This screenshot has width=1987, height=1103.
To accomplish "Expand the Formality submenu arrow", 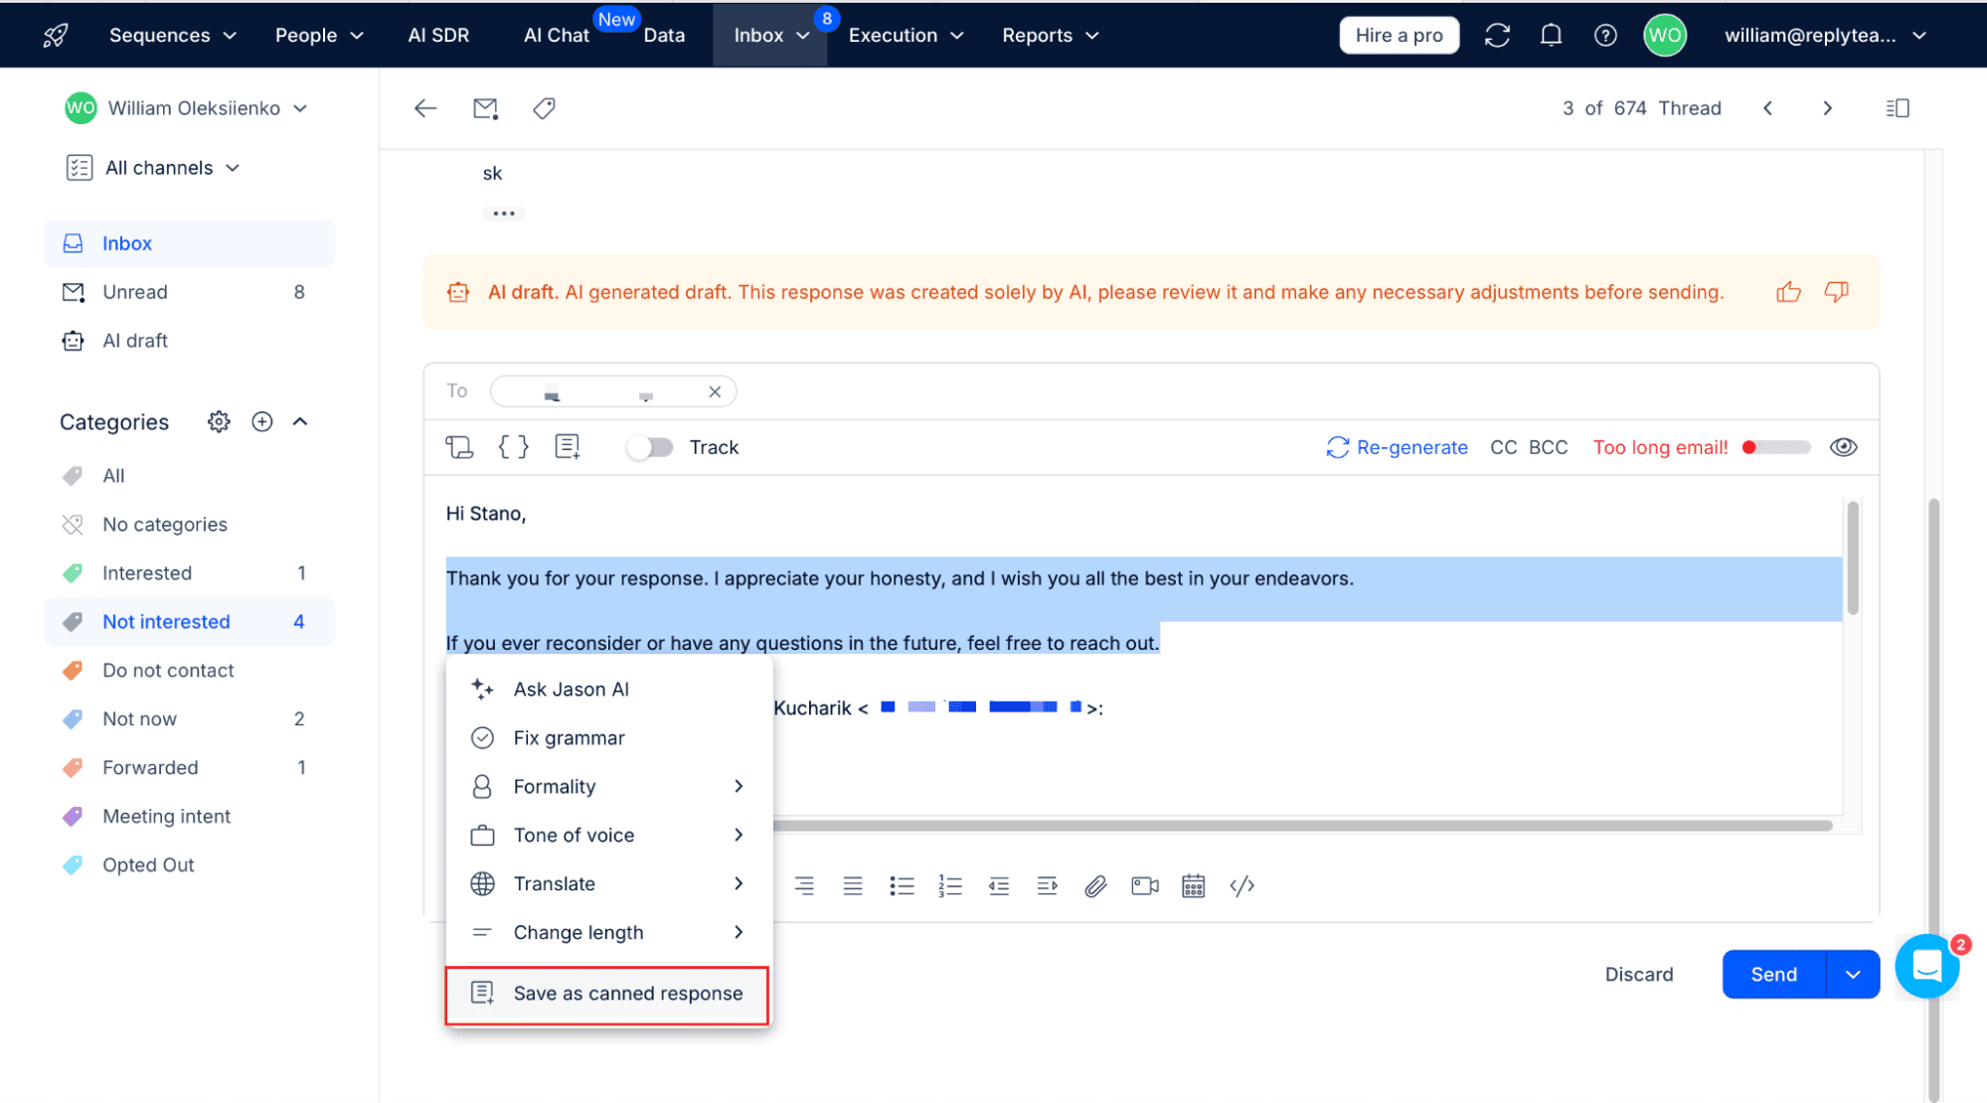I will pyautogui.click(x=739, y=786).
